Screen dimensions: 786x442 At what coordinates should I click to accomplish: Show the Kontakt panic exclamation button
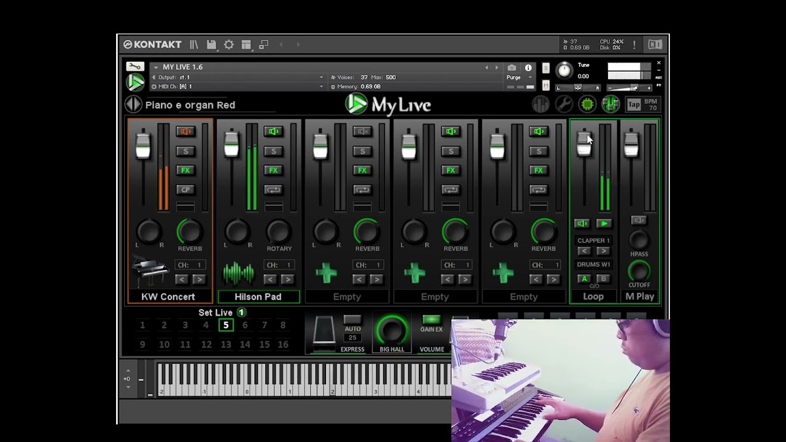coord(634,45)
